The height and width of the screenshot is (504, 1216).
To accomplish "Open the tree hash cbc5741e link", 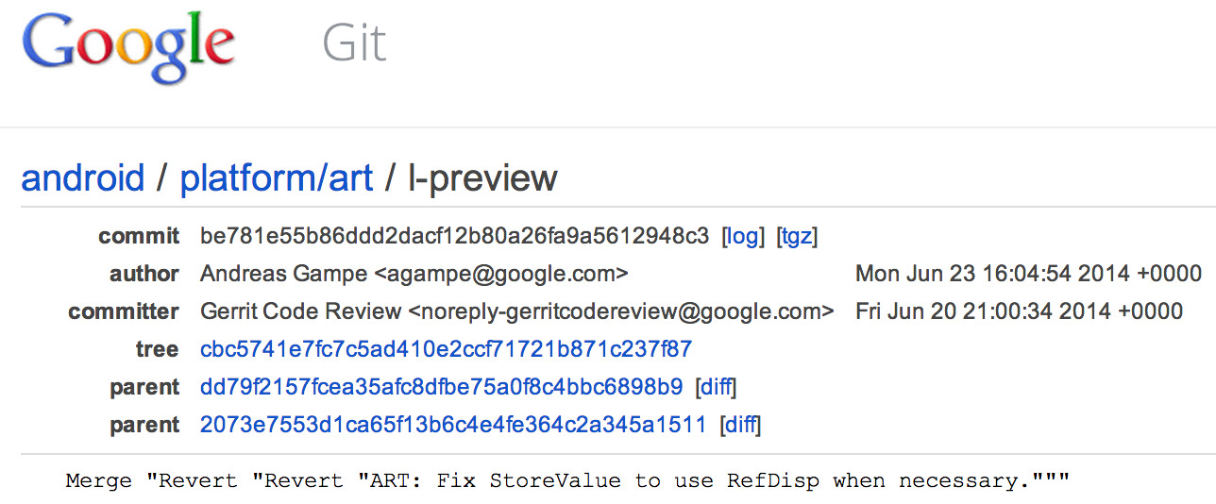I will [446, 349].
